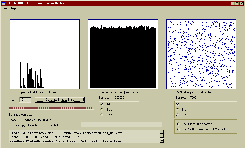The height and width of the screenshot is (148, 245).
Task: Click the final cache Spectral Distribution graph
Action: (x=123, y=54)
